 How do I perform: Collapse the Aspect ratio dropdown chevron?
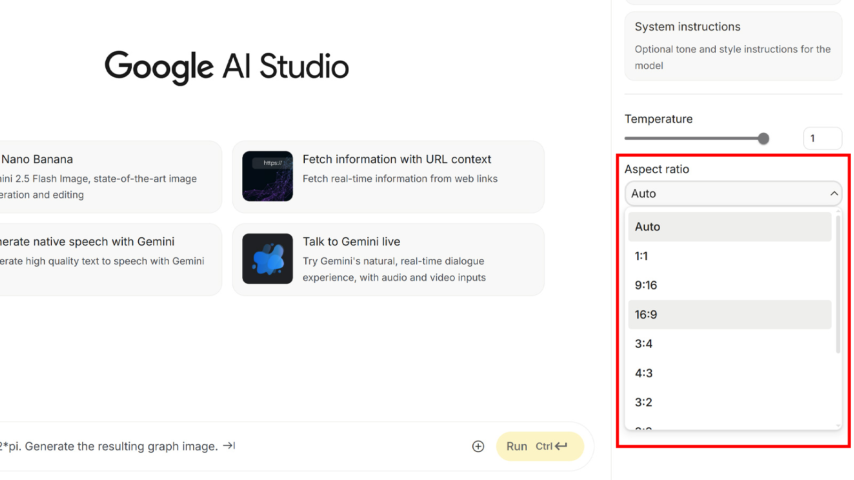[834, 194]
